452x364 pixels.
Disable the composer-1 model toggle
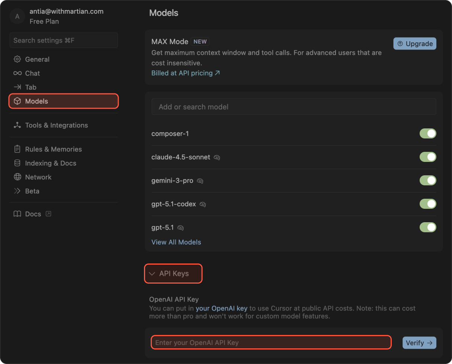click(427, 134)
